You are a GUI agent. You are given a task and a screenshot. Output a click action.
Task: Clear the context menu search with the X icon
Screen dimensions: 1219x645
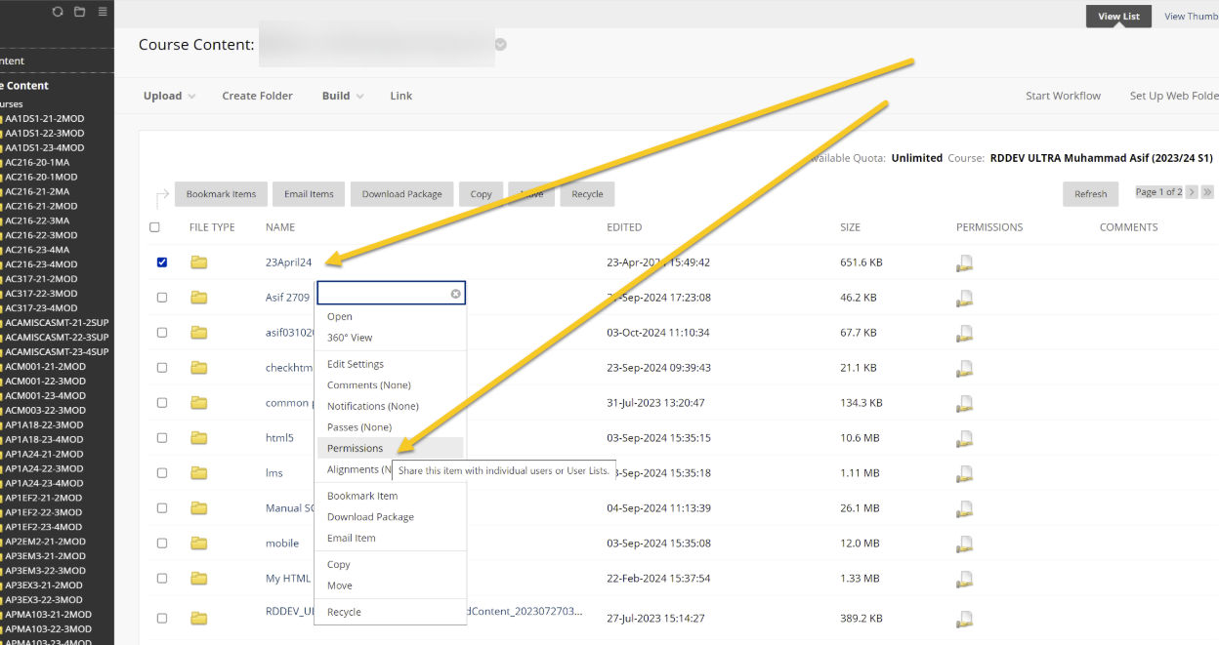point(455,294)
